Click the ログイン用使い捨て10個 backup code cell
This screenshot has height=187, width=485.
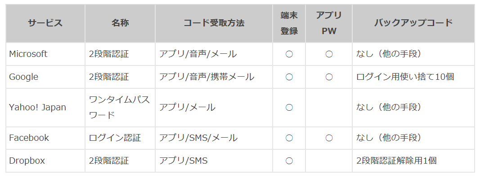tap(413, 77)
